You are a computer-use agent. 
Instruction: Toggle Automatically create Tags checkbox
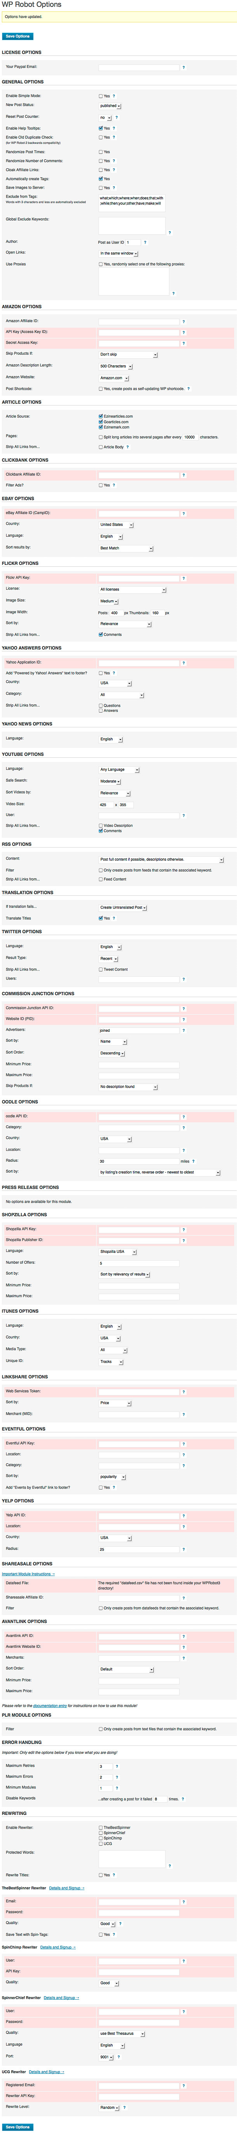101,179
